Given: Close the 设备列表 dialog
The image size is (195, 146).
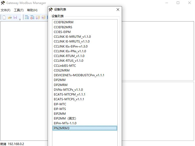Looking at the screenshot, I should coord(118,9).
